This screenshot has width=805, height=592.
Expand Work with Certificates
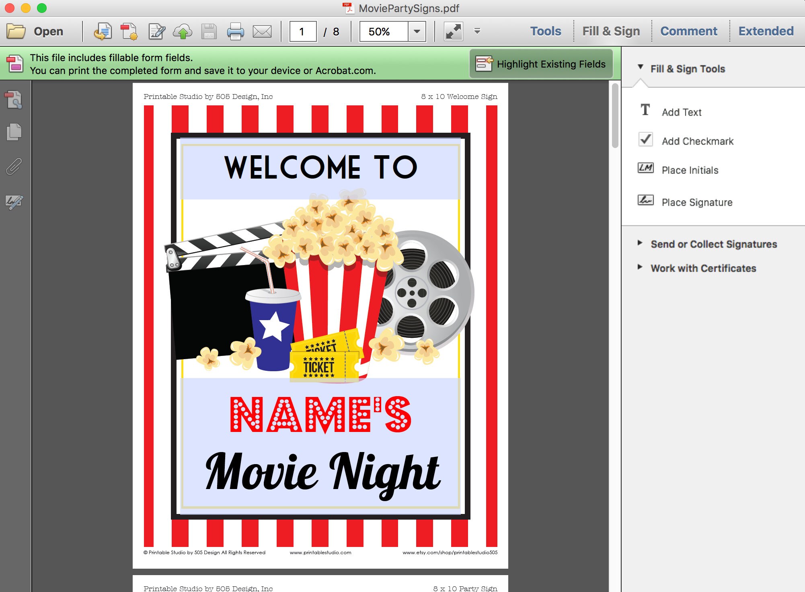pyautogui.click(x=703, y=268)
